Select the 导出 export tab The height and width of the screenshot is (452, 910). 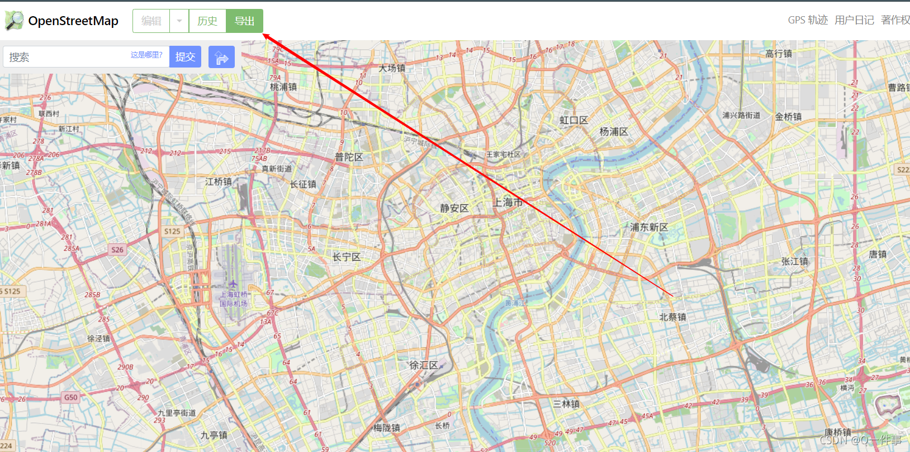[244, 21]
